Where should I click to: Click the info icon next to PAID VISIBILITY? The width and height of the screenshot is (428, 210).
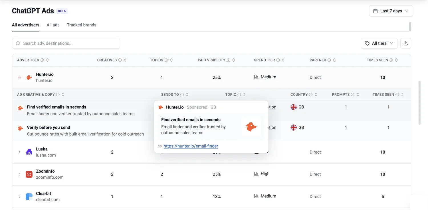(x=228, y=60)
